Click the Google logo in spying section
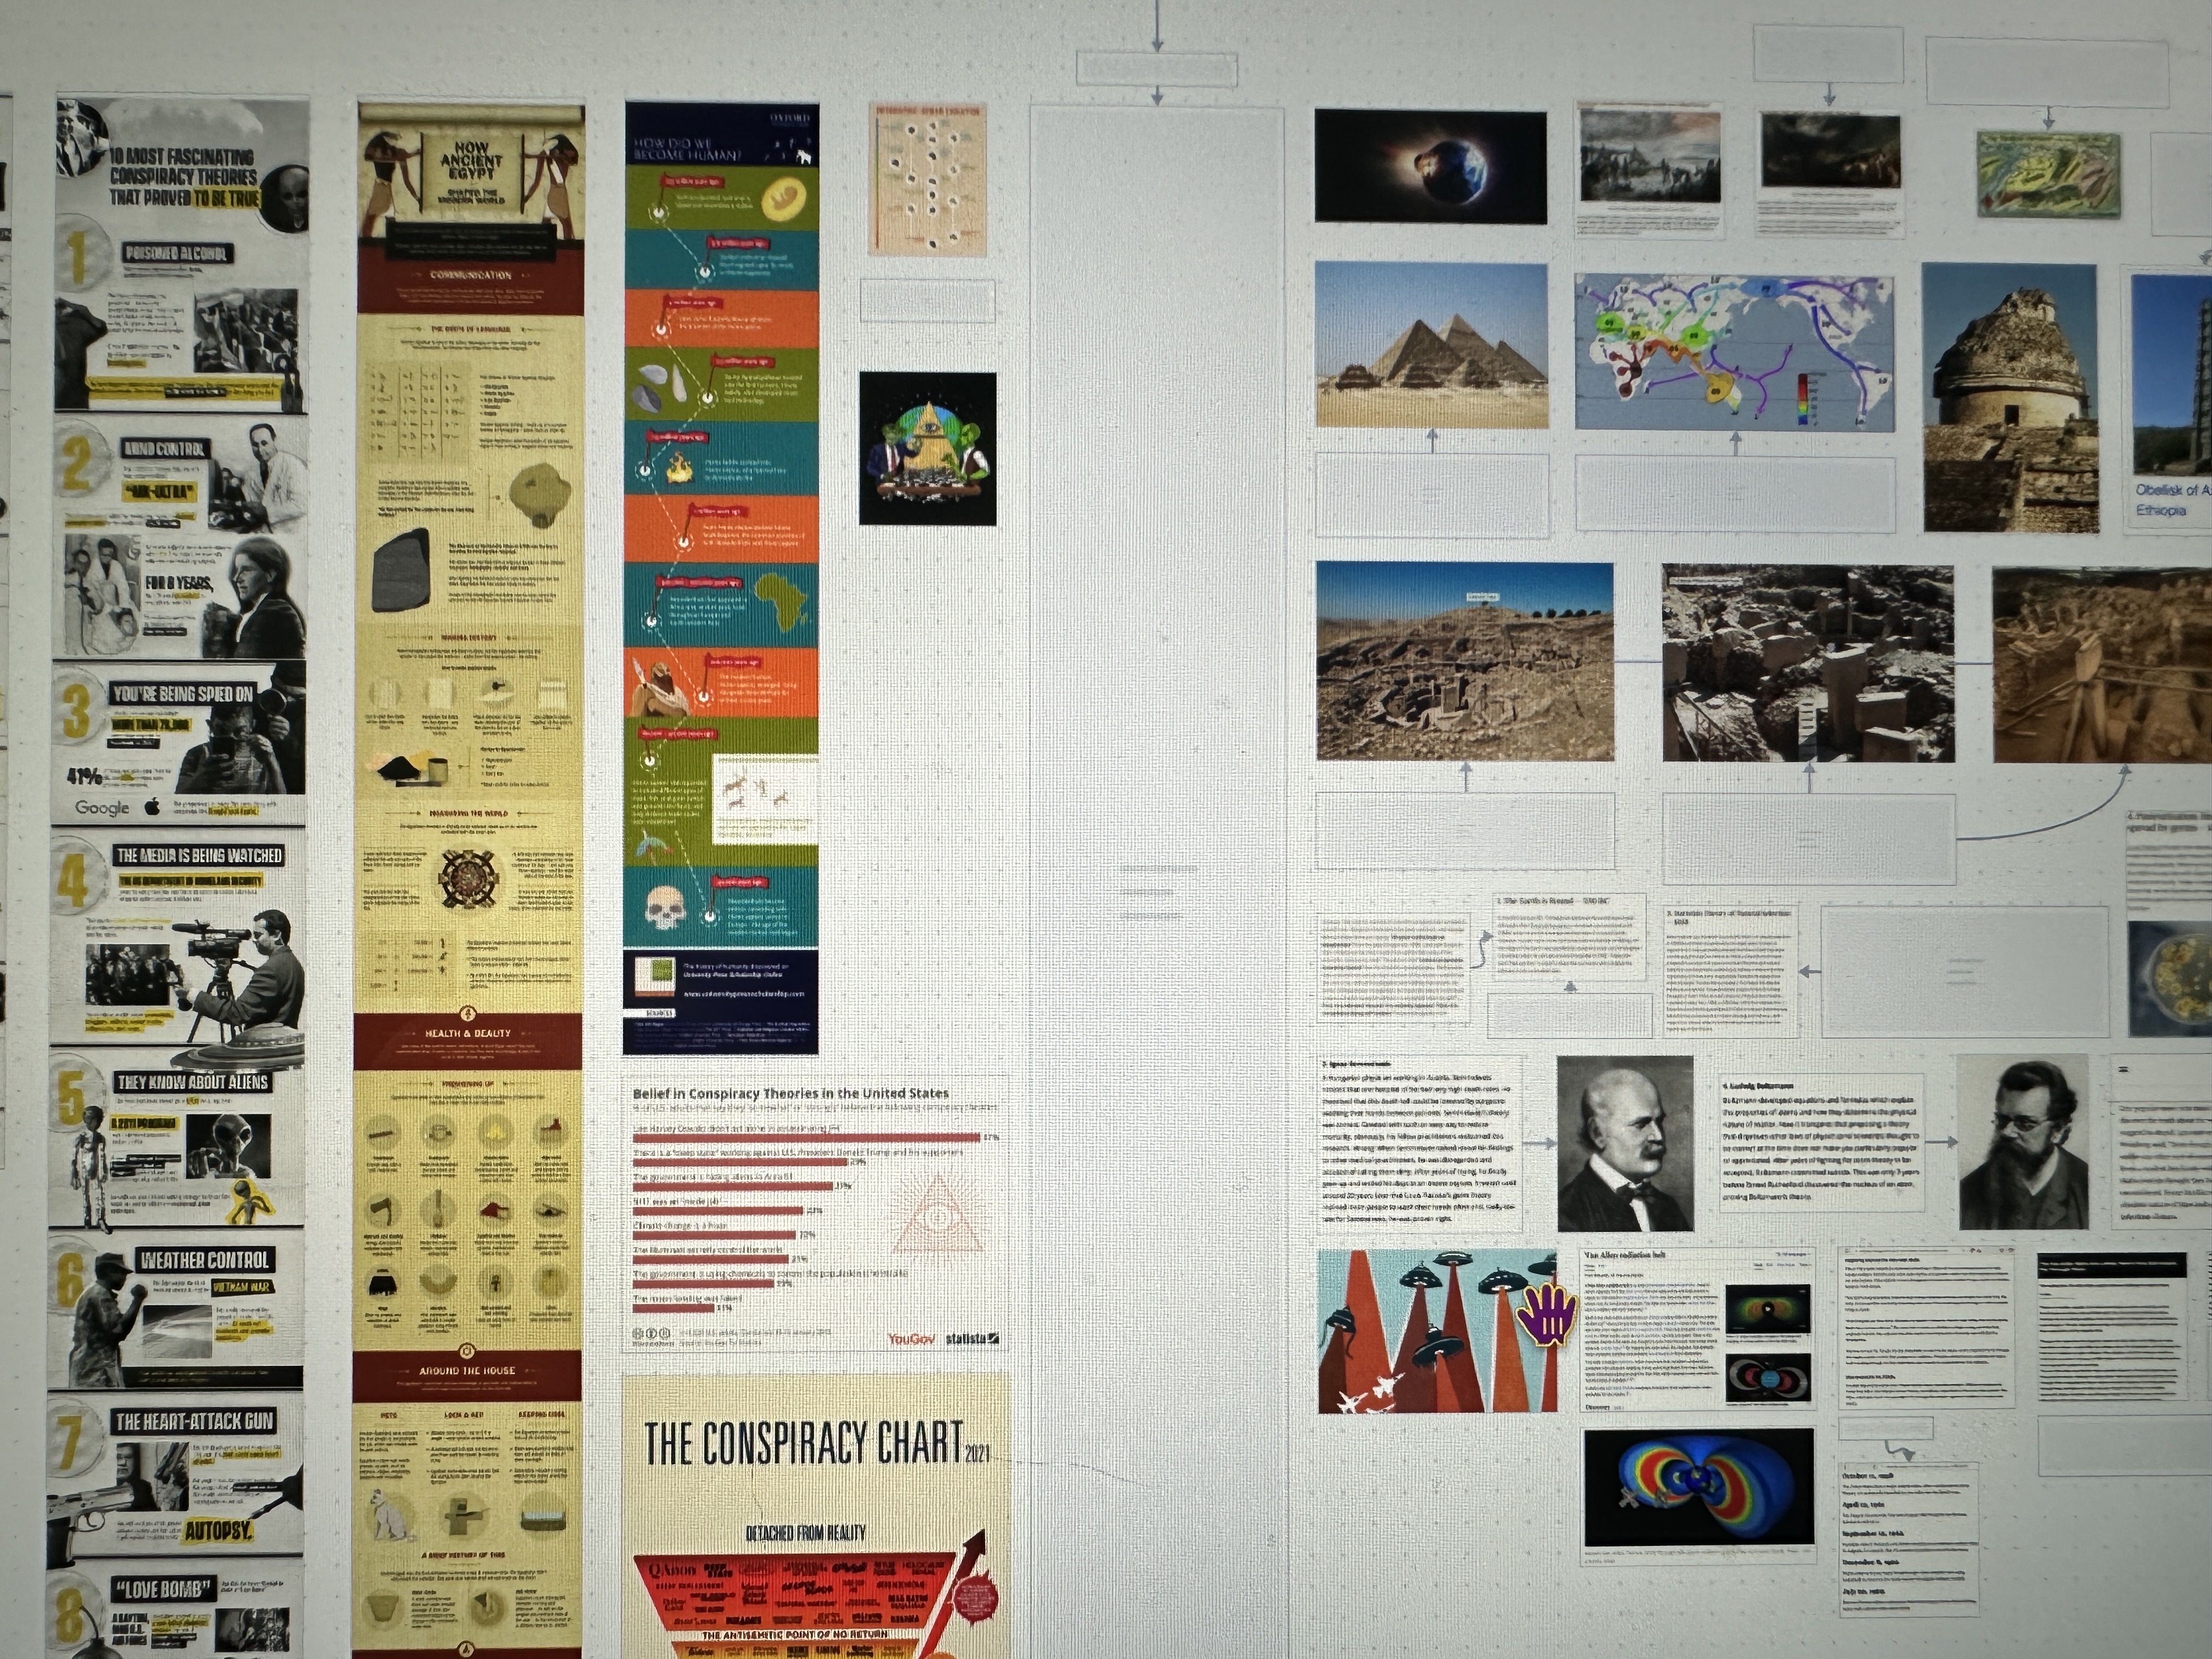The image size is (2212, 1659). point(102,807)
